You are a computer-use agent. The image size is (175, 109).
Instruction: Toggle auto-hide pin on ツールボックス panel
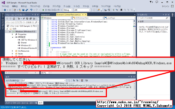tap(166, 15)
